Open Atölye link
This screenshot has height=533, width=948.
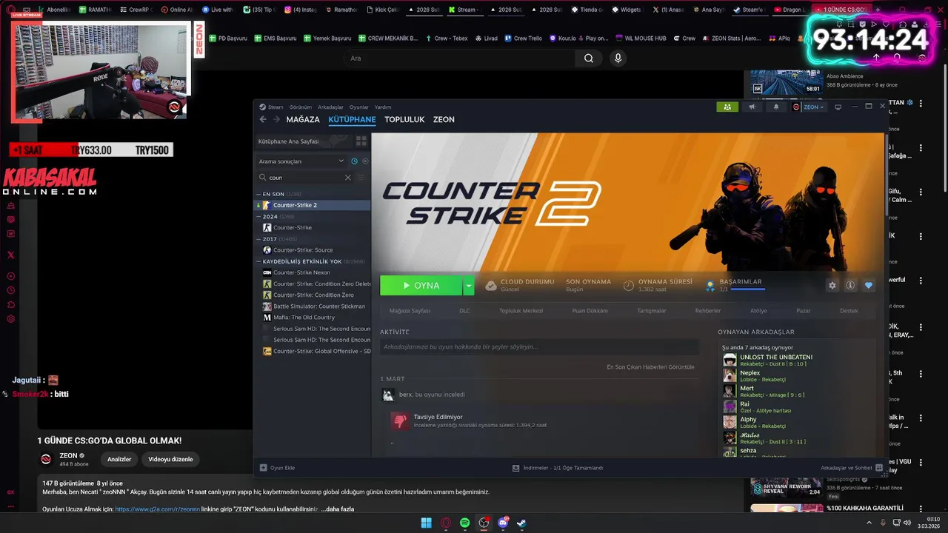[x=758, y=311]
